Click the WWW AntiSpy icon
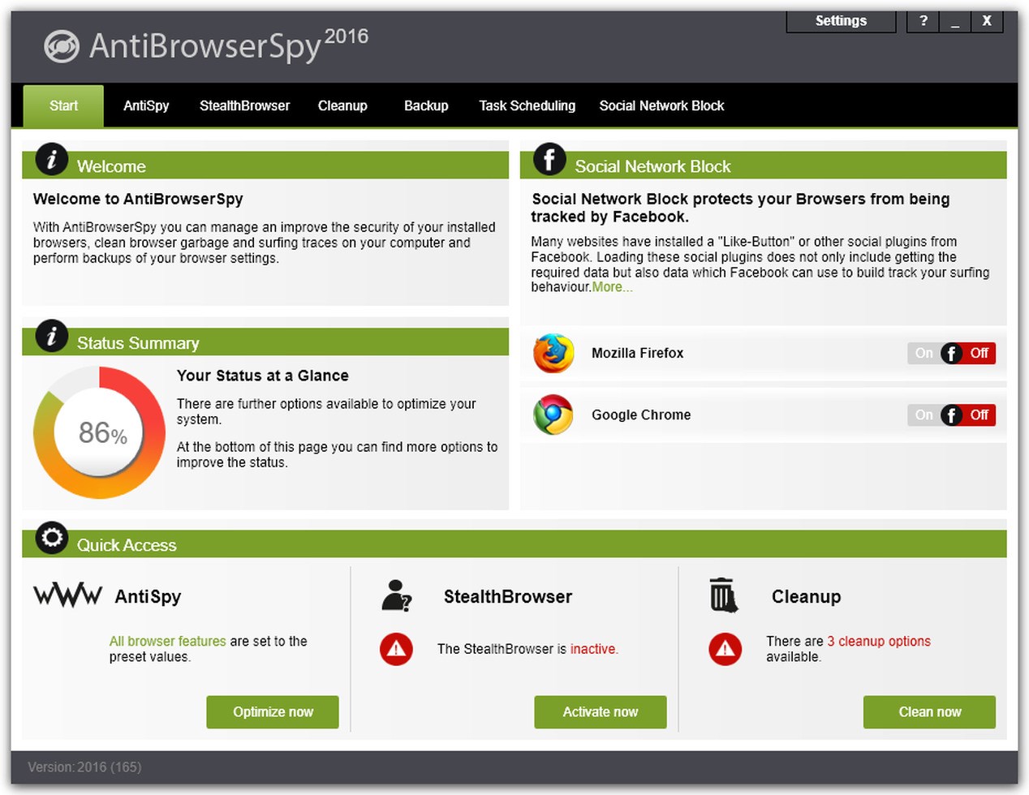1029x795 pixels. [67, 595]
